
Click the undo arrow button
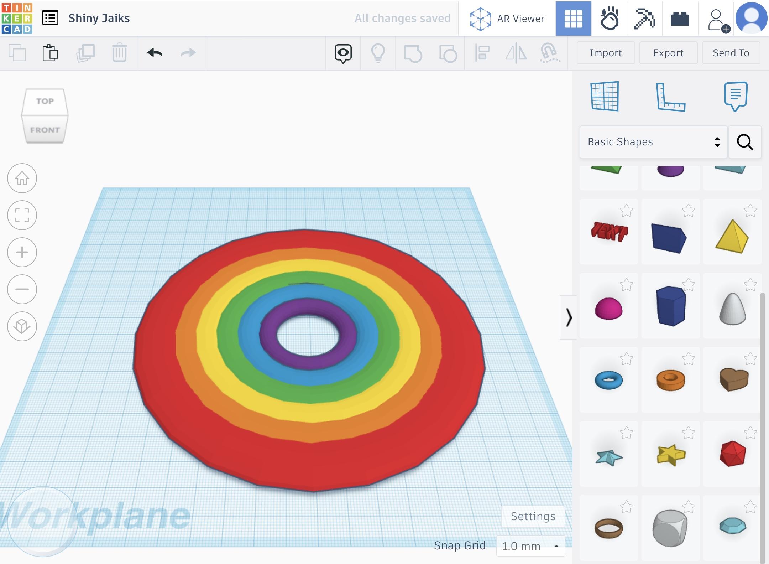pyautogui.click(x=155, y=53)
